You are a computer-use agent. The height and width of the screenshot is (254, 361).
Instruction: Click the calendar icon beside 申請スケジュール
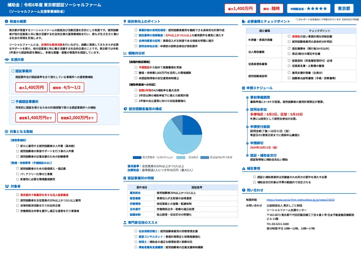(x=244, y=88)
